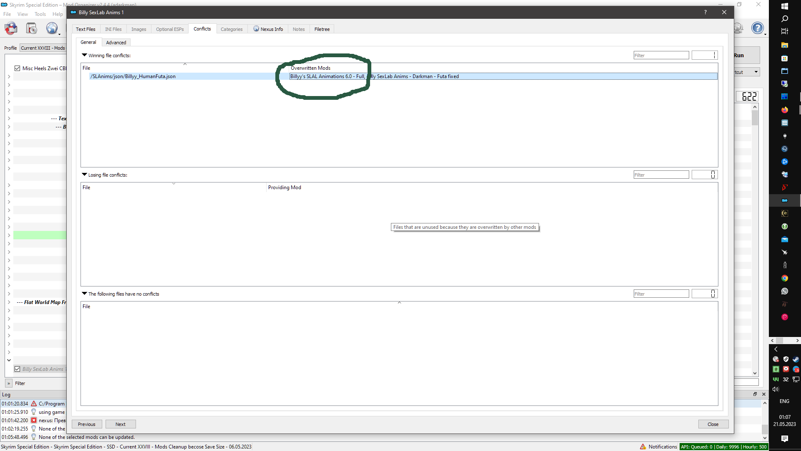
Task: Click the Previous button
Action: pos(87,424)
